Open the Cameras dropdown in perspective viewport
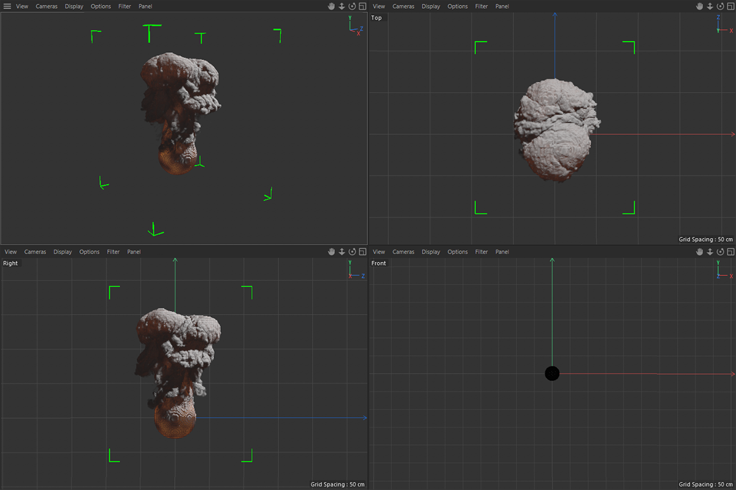The height and width of the screenshot is (490, 736). click(x=47, y=6)
